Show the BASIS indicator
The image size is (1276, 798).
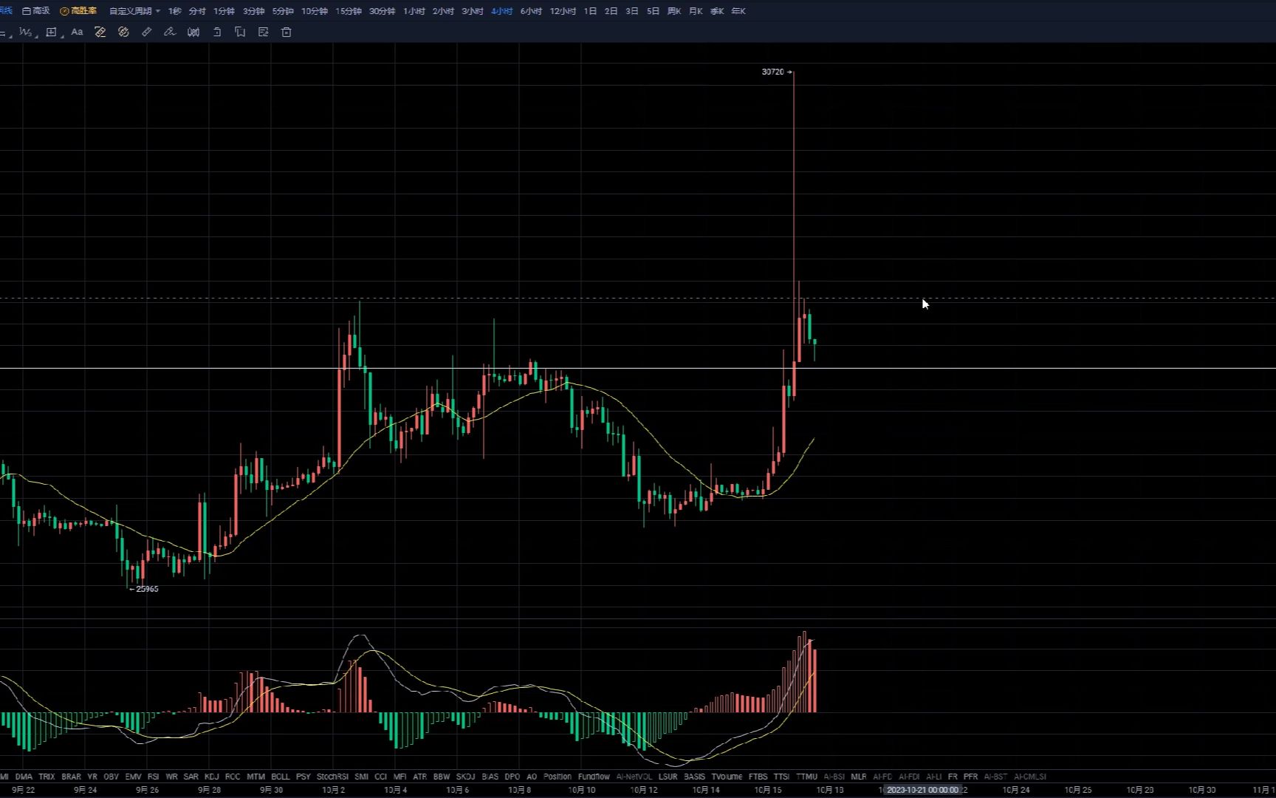pos(695,777)
